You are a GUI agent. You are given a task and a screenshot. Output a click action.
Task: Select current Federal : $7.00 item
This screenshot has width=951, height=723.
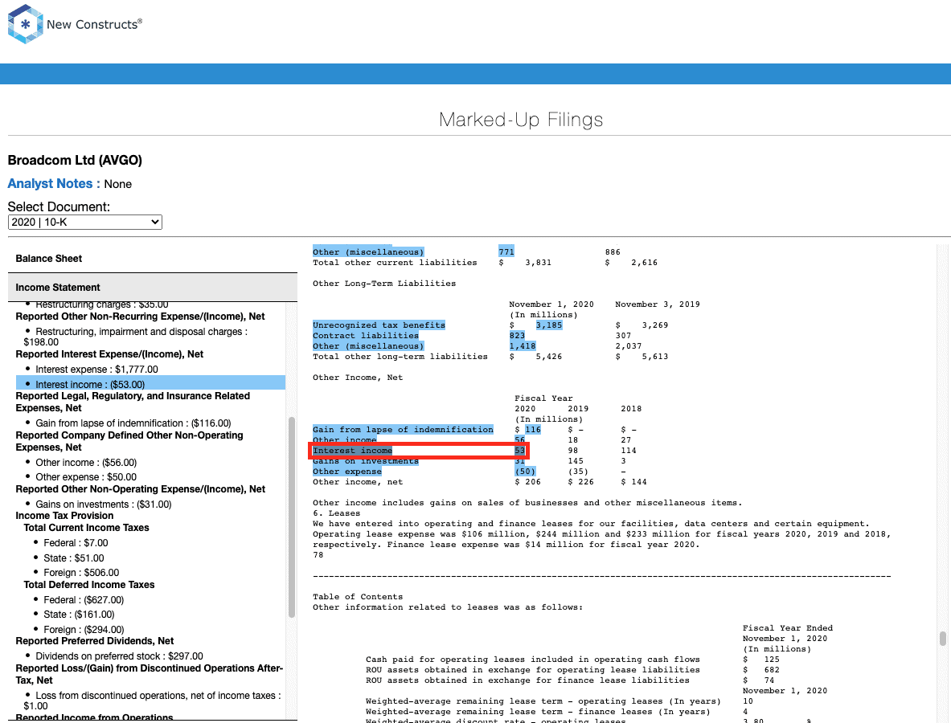(x=76, y=543)
